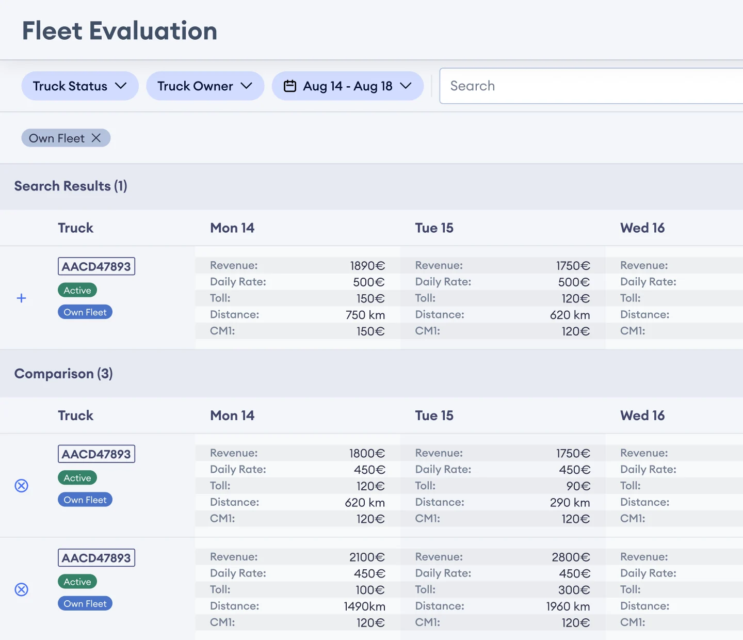Screen dimensions: 743x640
Task: Click the Search Results (1) heading
Action: (x=71, y=186)
